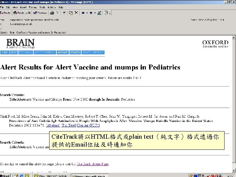This screenshot has width=236, height=177.
Task: Open the View menu
Action: (15, 7)
